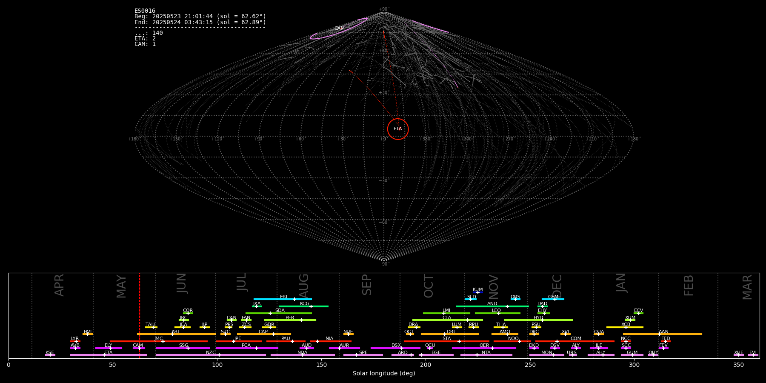Click the AAN shower label
This screenshot has width=766, height=383.
pos(663,332)
